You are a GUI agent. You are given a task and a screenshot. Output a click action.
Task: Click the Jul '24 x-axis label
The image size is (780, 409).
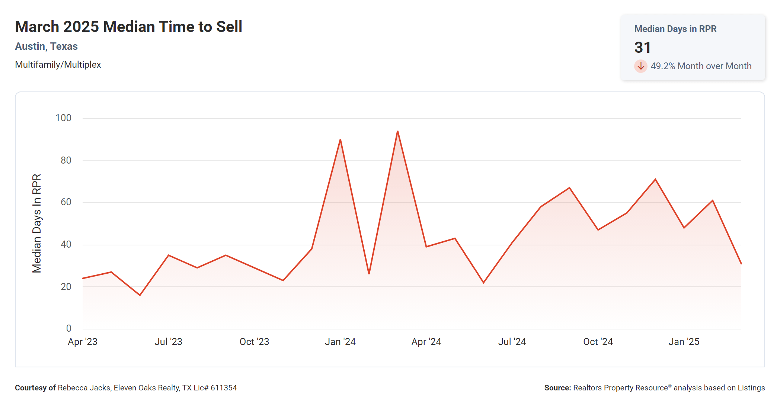(x=512, y=342)
